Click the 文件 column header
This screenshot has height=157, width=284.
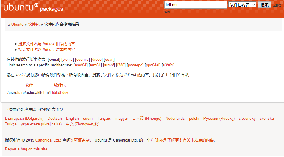click(29, 85)
